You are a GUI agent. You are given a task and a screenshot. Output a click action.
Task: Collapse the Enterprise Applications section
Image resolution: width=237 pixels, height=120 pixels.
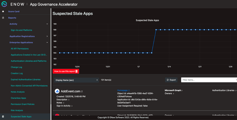pos(47,43)
